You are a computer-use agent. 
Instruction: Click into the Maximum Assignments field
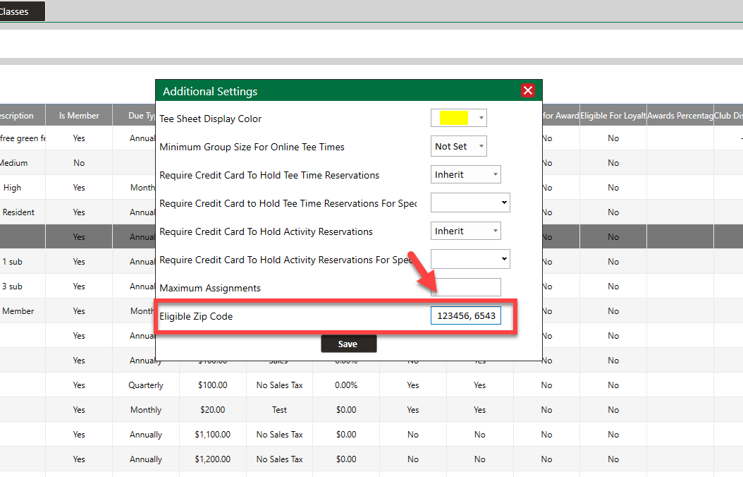(x=465, y=287)
